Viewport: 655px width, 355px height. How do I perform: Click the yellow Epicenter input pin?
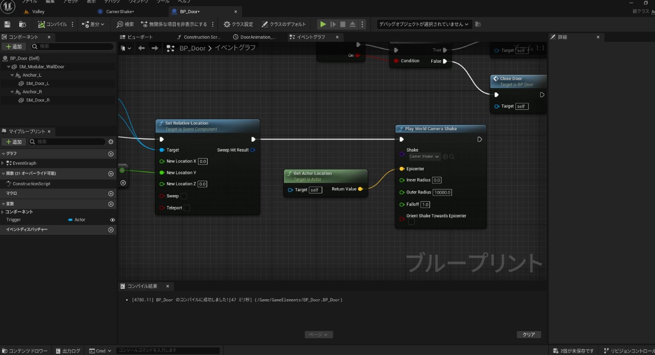pos(402,169)
